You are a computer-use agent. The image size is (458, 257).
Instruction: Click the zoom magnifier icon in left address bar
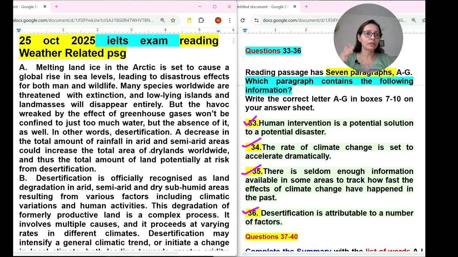pyautogui.click(x=162, y=20)
